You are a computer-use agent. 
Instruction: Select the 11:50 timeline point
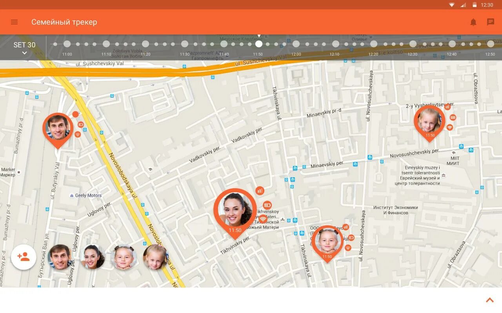click(x=258, y=44)
